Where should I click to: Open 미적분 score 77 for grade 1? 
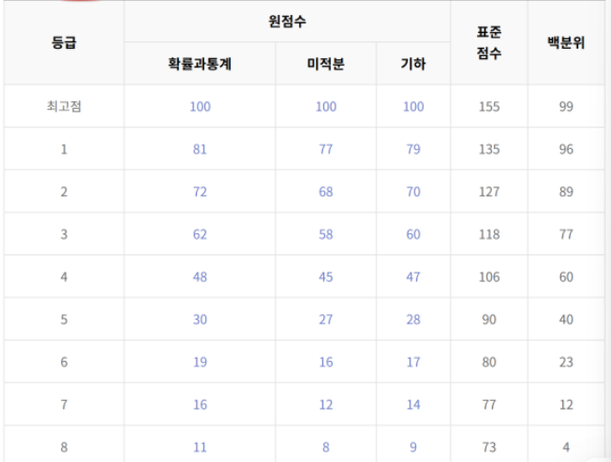coord(326,149)
